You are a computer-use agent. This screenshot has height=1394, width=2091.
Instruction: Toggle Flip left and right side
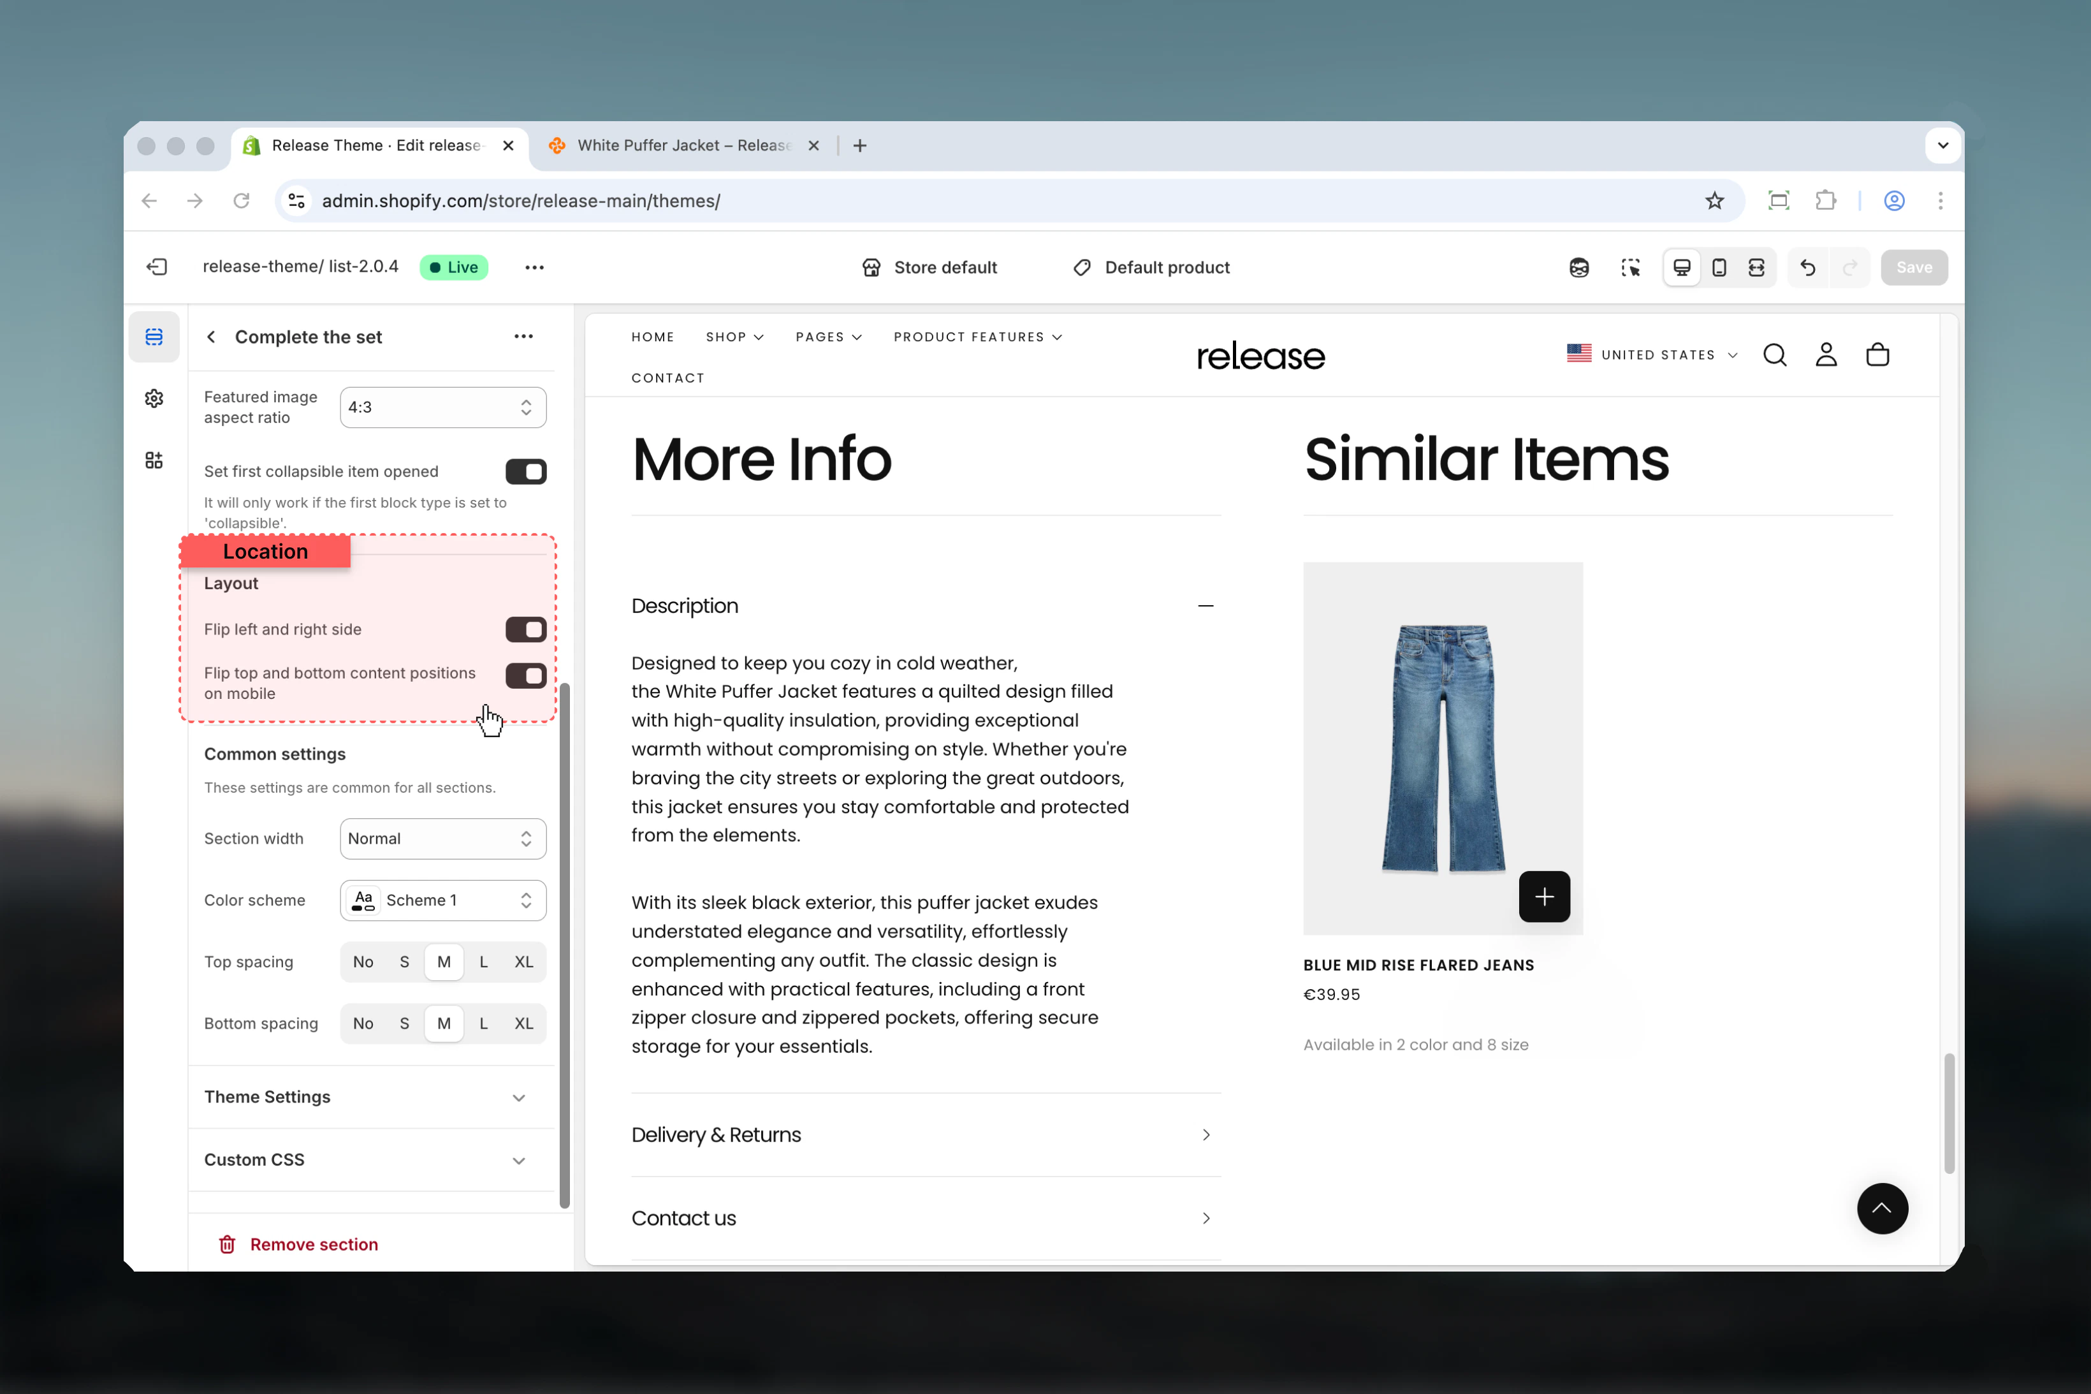point(526,629)
